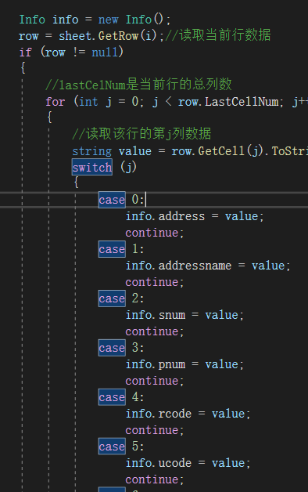The height and width of the screenshot is (492, 308).
Task: Click the info.ucode = value line
Action: (188, 463)
